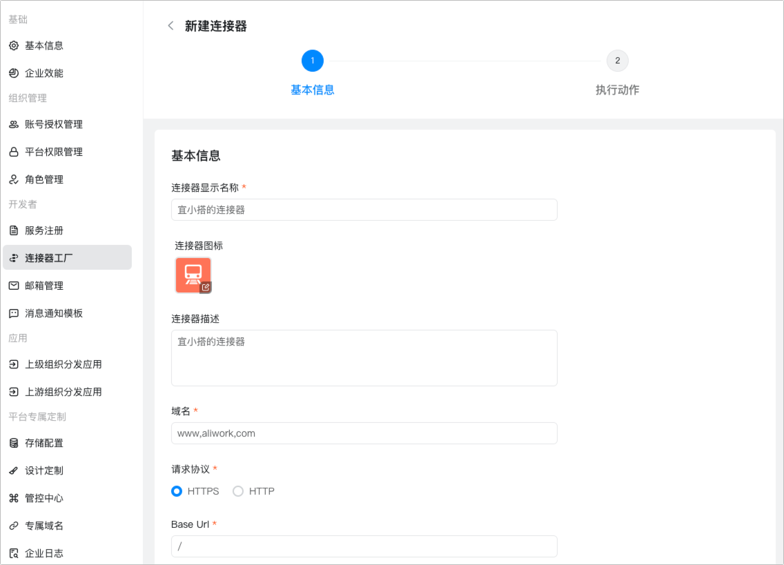The width and height of the screenshot is (784, 565).
Task: Open 专属域名 menu item
Action: click(68, 526)
